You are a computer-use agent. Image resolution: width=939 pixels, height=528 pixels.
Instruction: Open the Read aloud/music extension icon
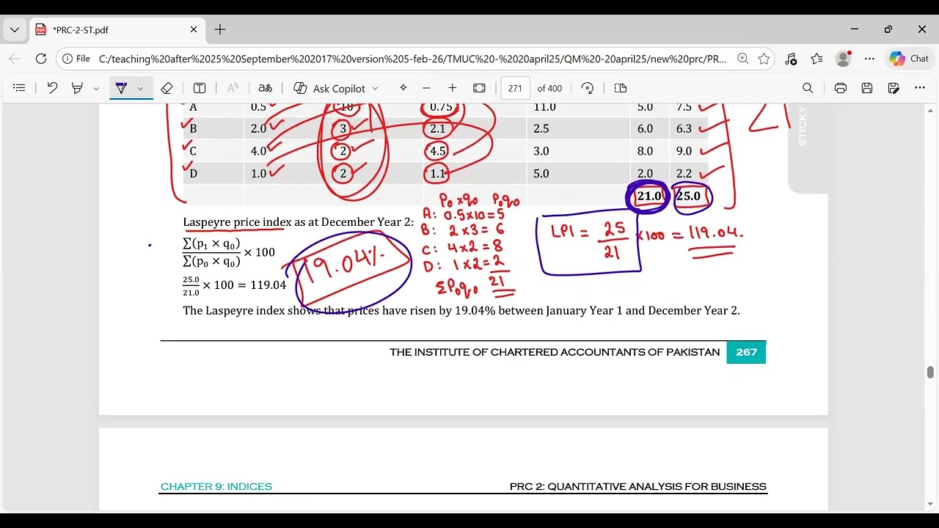click(790, 59)
